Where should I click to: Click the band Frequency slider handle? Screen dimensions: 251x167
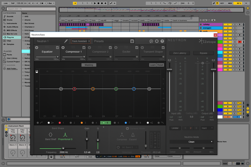pyautogui.click(x=63, y=148)
